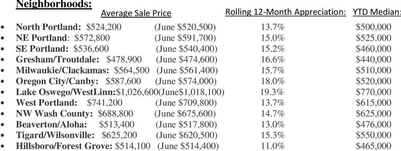Select the North Portland label
The width and height of the screenshot is (401, 151).
coord(48,27)
